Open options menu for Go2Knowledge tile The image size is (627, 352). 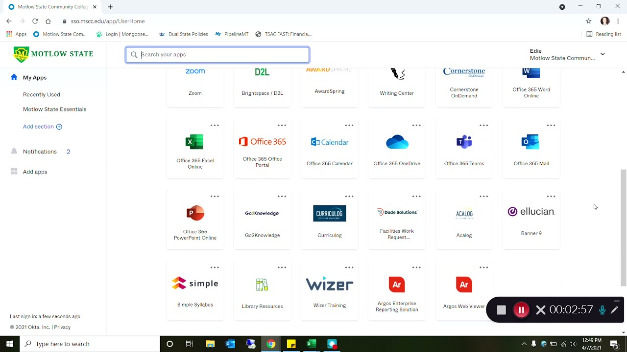tap(282, 197)
